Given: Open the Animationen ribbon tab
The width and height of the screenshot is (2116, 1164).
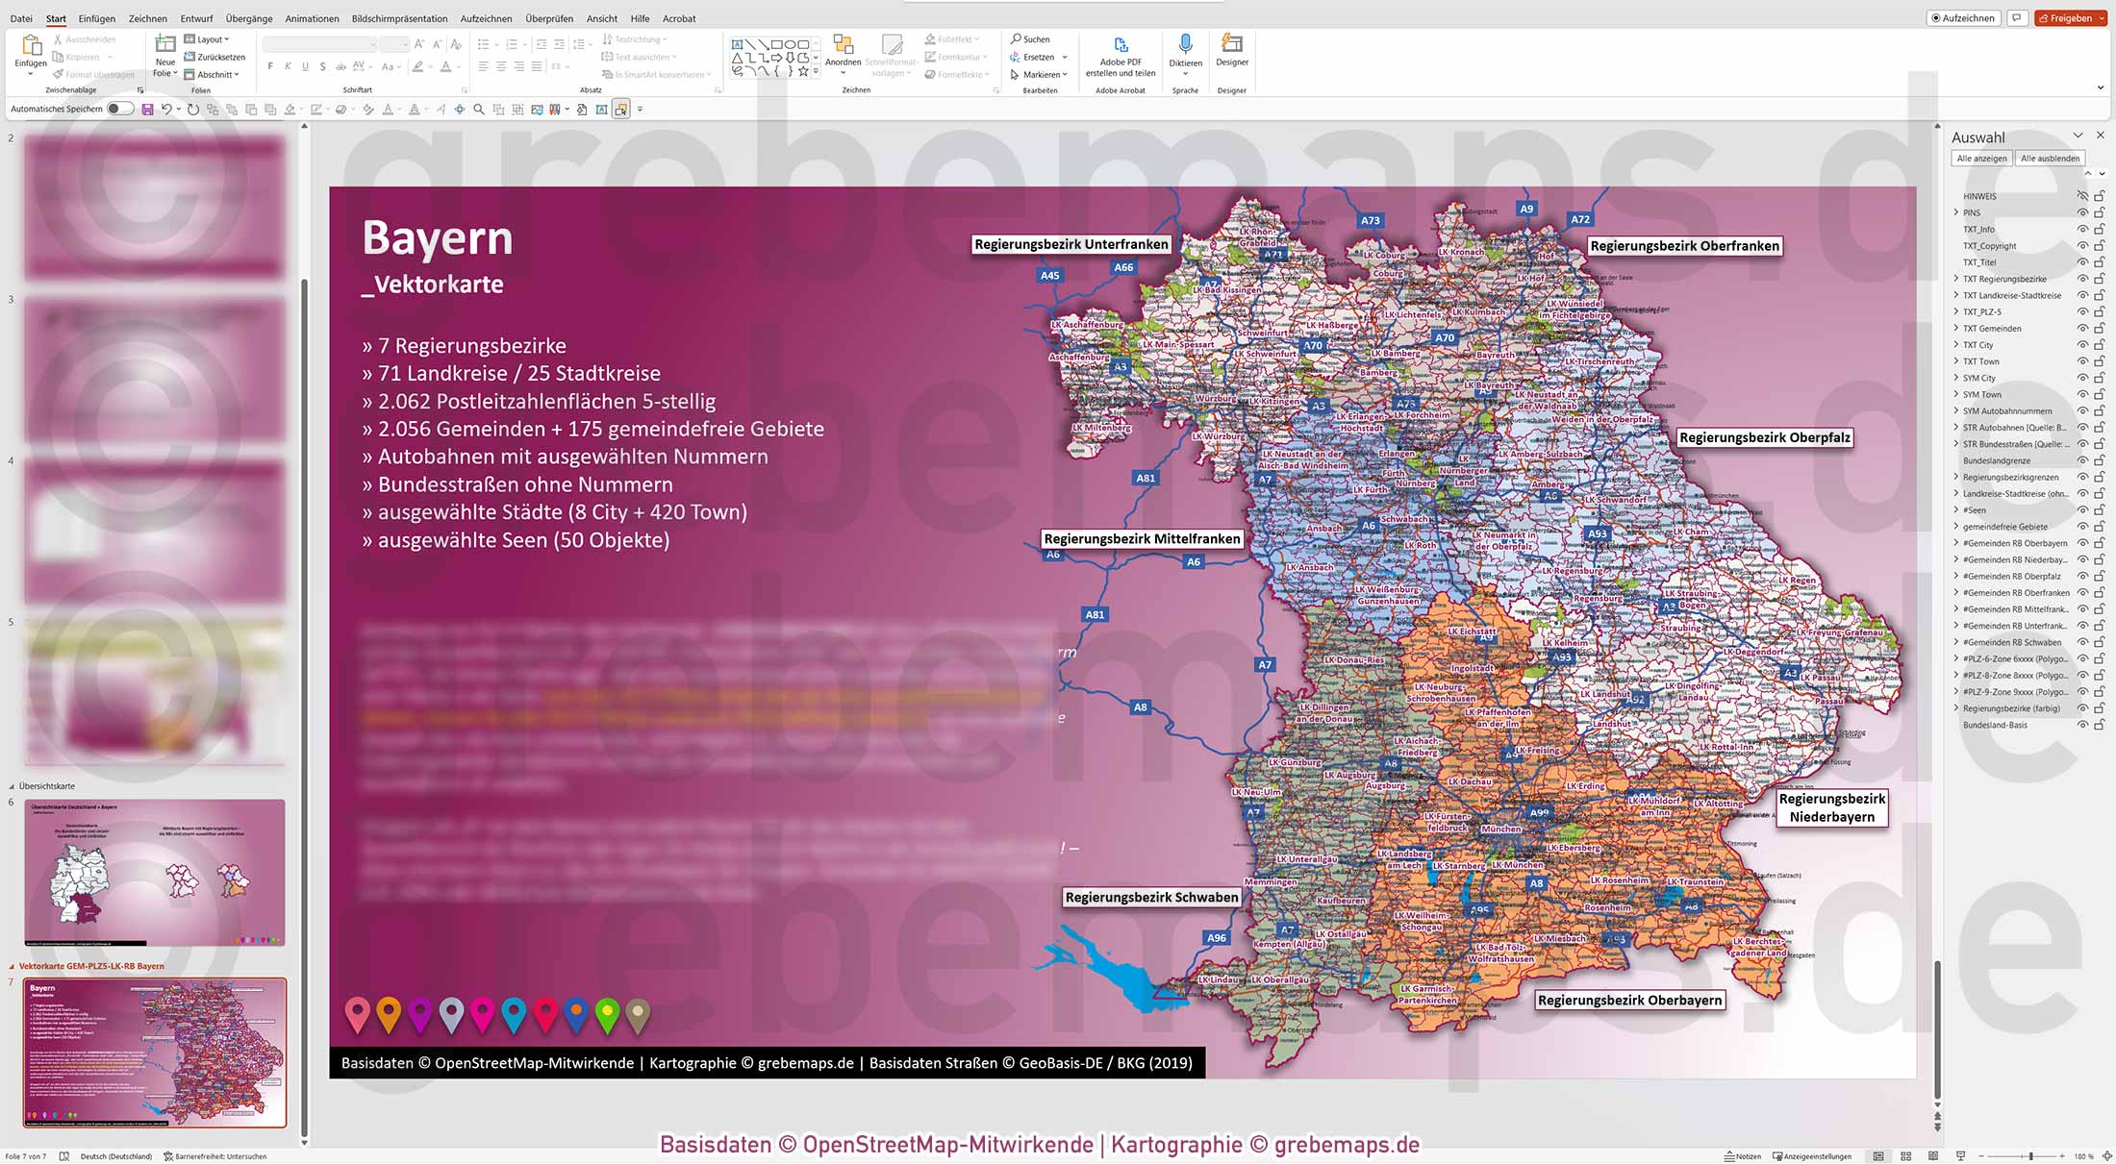Looking at the screenshot, I should pyautogui.click(x=311, y=18).
